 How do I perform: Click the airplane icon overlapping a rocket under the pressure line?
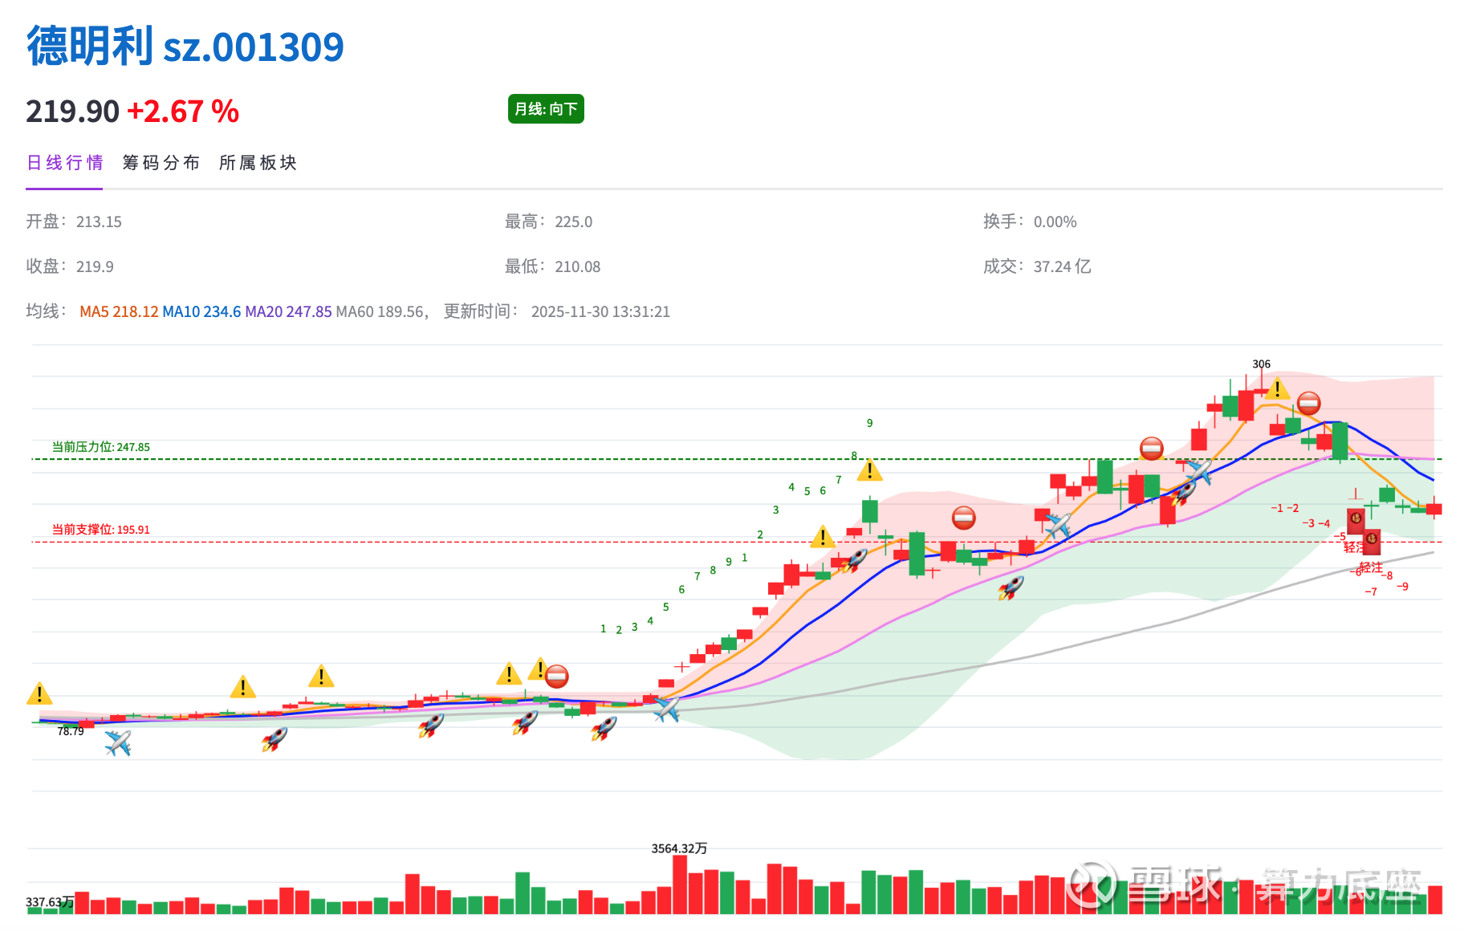click(1198, 472)
